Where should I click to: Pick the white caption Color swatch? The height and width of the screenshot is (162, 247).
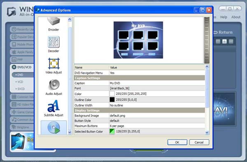[x=112, y=94]
